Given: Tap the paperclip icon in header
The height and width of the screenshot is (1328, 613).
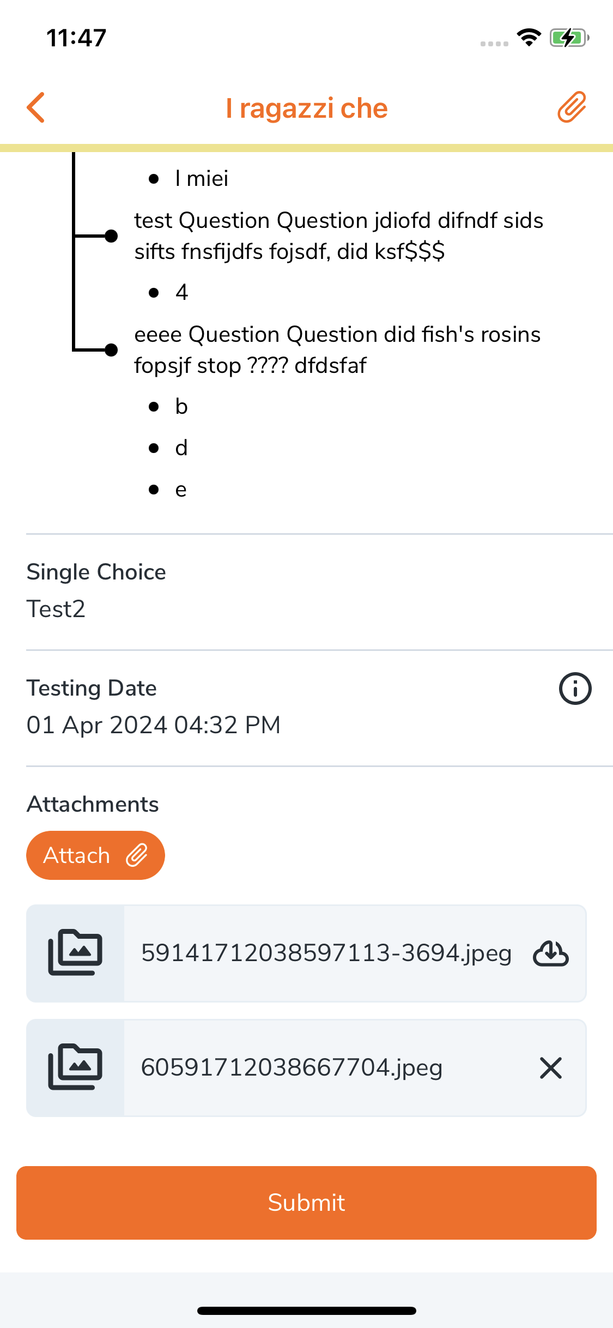Looking at the screenshot, I should 572,107.
